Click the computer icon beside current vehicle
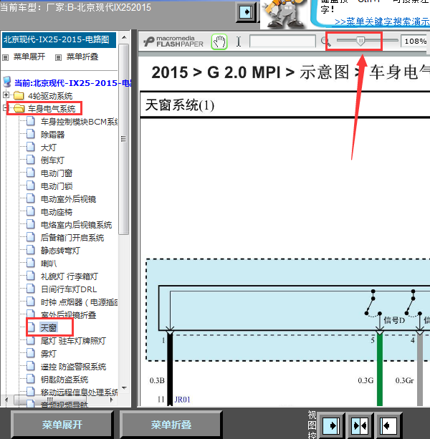 pos(6,82)
